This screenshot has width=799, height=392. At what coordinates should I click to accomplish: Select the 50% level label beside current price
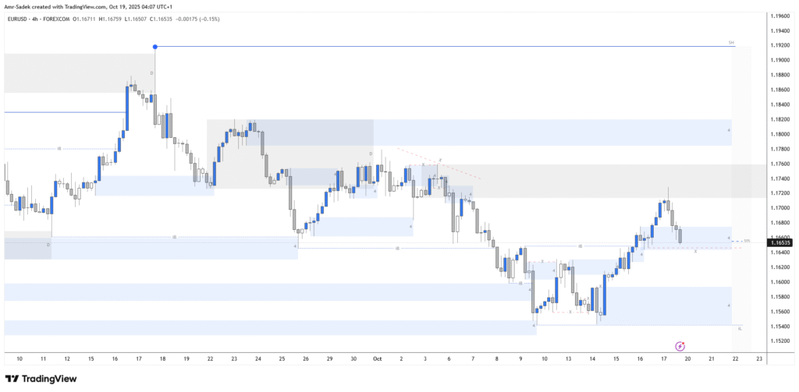point(747,241)
